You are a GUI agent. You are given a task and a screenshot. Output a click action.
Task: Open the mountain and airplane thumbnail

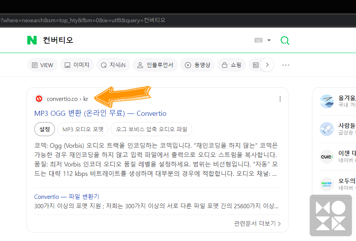point(327,101)
